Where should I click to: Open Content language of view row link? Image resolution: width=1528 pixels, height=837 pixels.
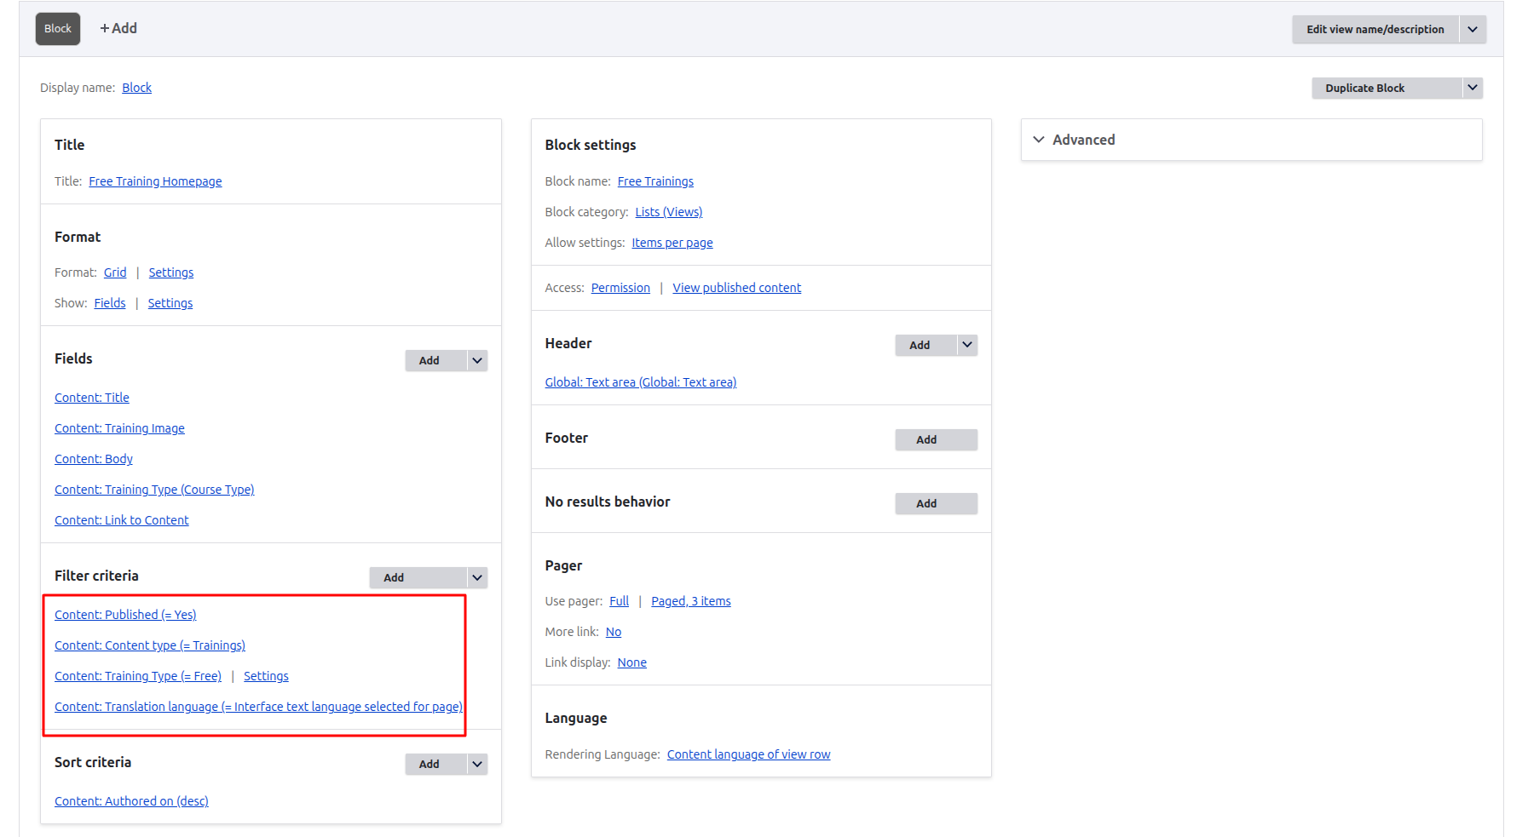(749, 754)
